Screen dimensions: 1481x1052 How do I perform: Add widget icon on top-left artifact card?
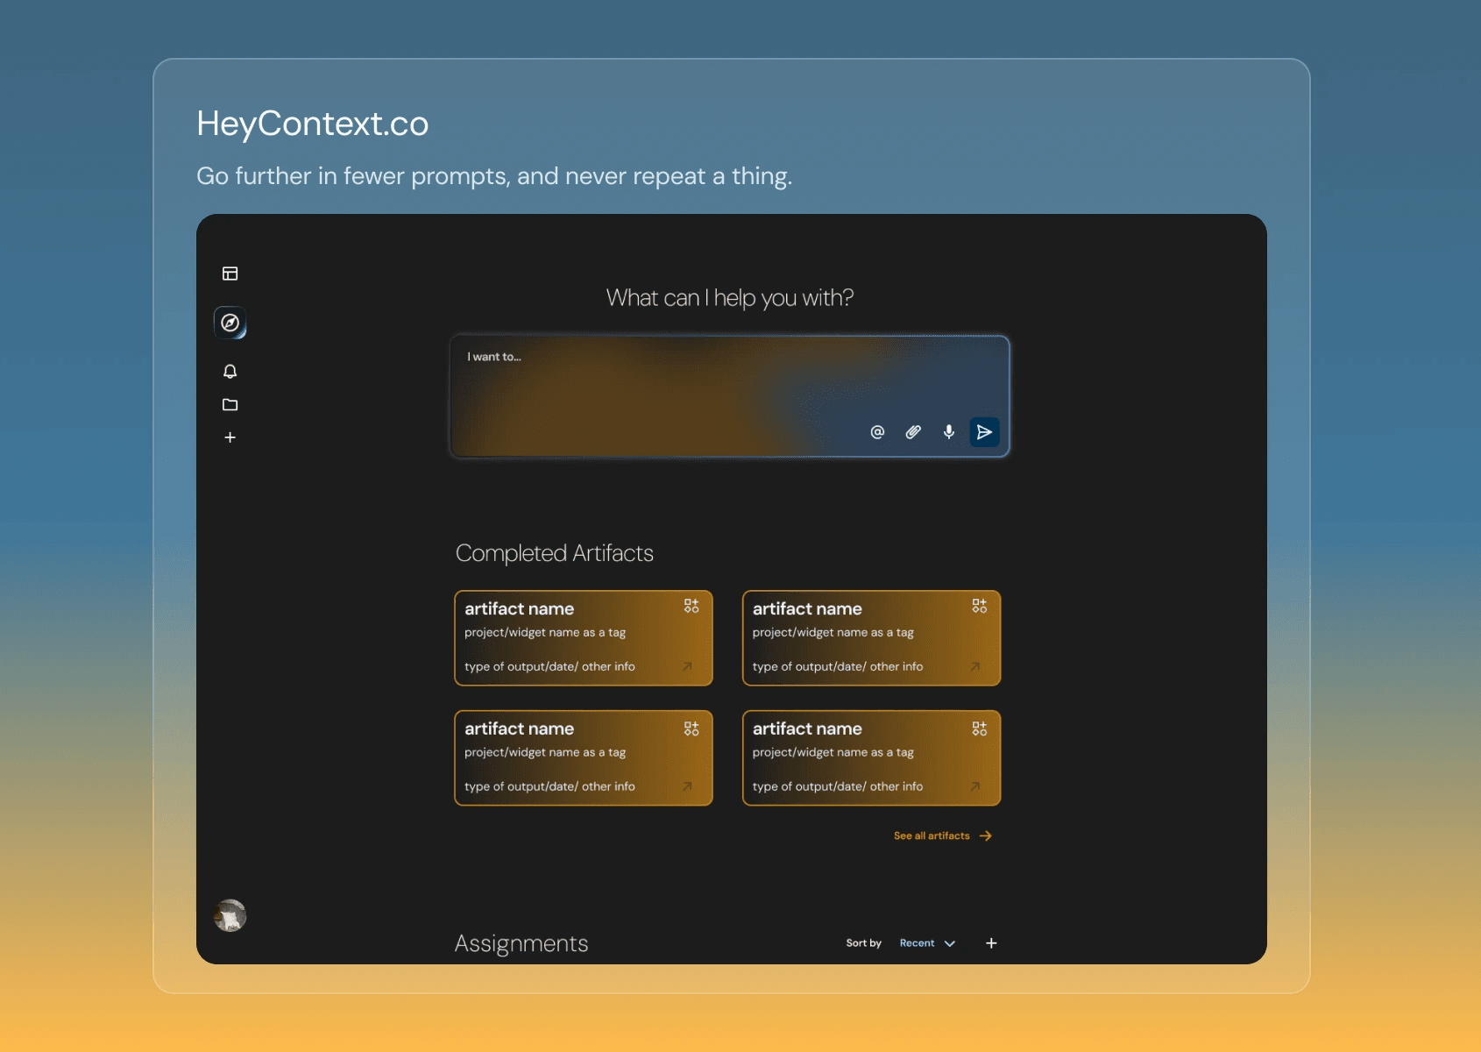(691, 606)
